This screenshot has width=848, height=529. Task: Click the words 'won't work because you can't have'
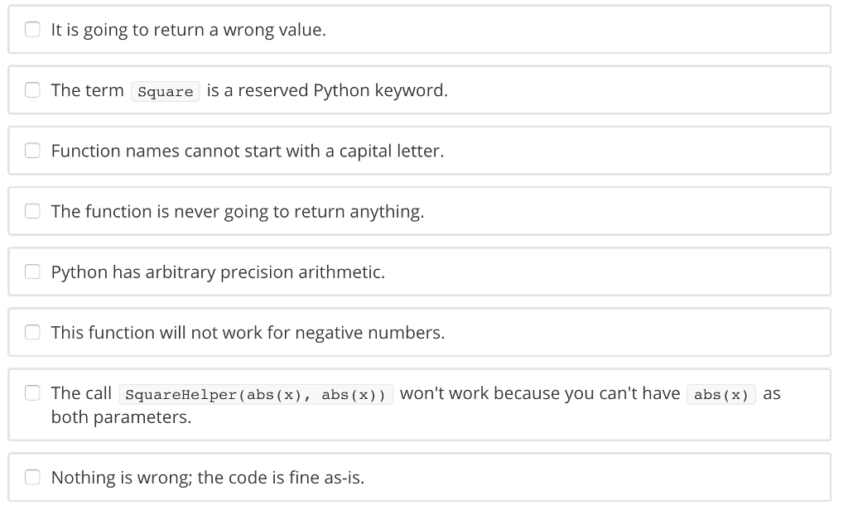(x=540, y=393)
